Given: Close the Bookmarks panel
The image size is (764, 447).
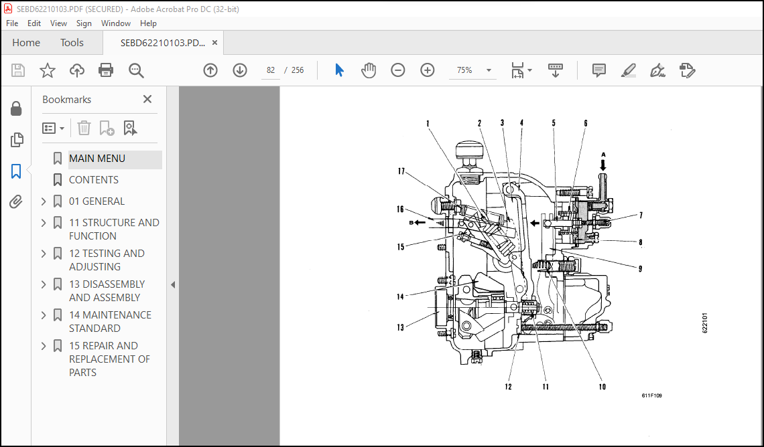Looking at the screenshot, I should tap(147, 99).
